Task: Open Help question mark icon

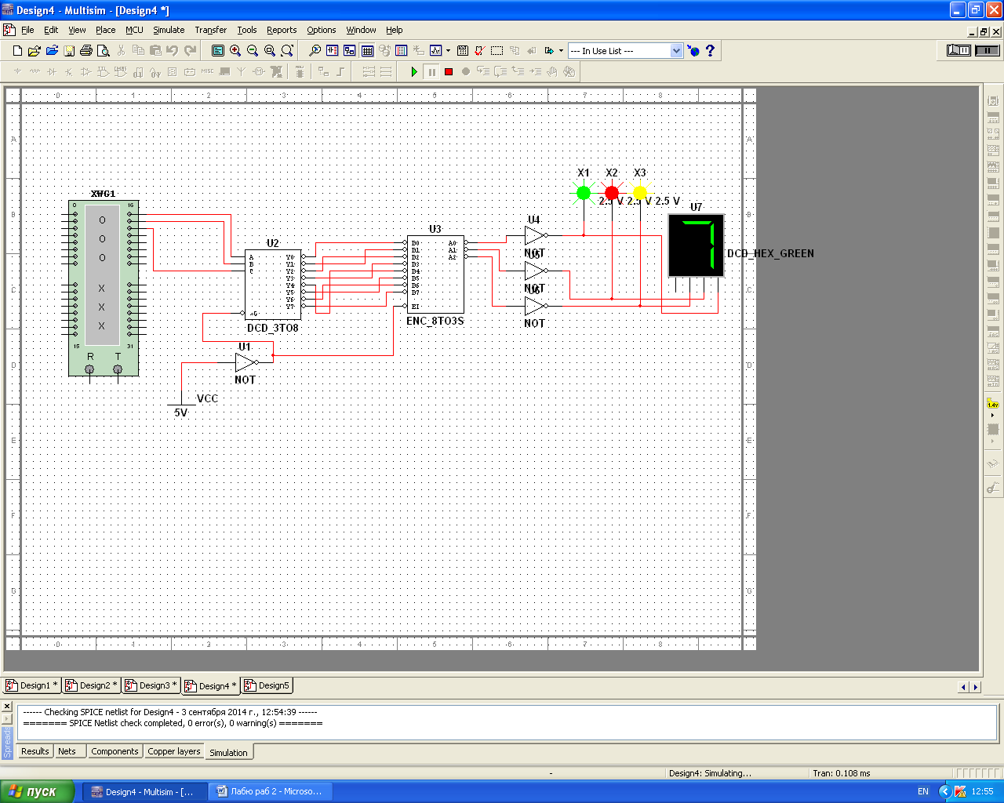Action: [711, 50]
